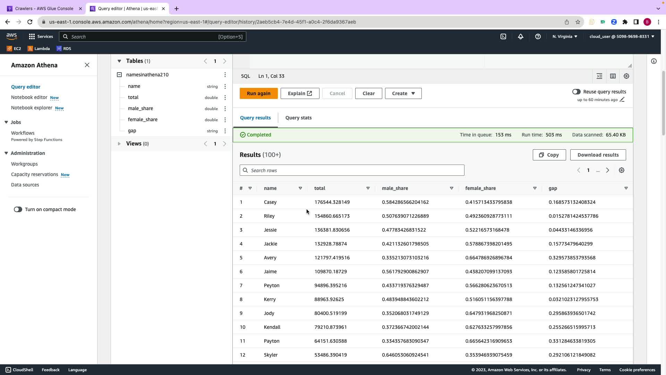Open N. Virginia region dropdown
Screen dimensions: 666x375
tap(565, 36)
